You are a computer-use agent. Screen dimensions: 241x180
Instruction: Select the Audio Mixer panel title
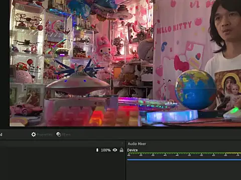(x=137, y=143)
